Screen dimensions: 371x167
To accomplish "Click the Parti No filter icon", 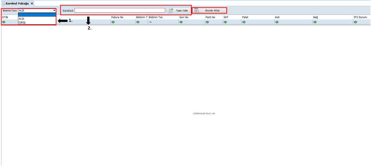I will [207, 22].
